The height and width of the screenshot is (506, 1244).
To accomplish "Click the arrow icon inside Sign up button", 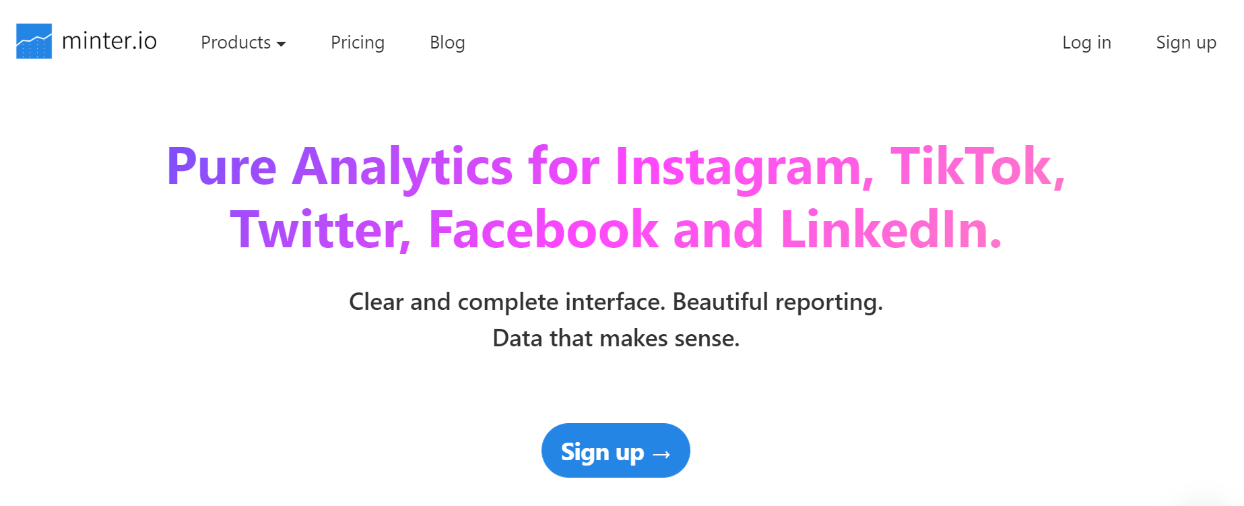I will tap(661, 455).
